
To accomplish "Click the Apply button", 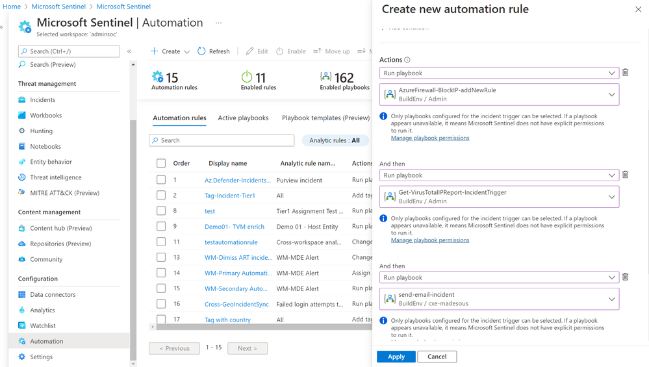I will 396,357.
